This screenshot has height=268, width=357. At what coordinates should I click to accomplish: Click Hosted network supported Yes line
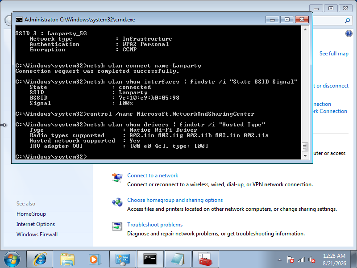85,141
